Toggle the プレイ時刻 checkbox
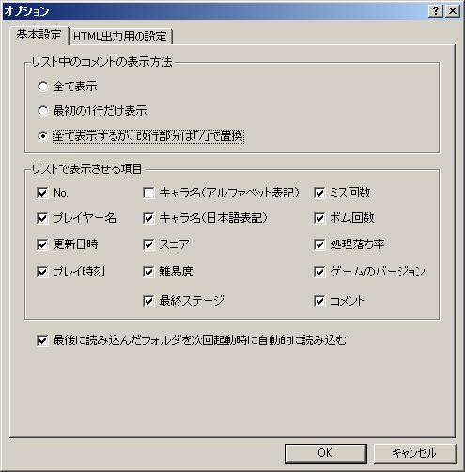465x472 pixels. 42,272
